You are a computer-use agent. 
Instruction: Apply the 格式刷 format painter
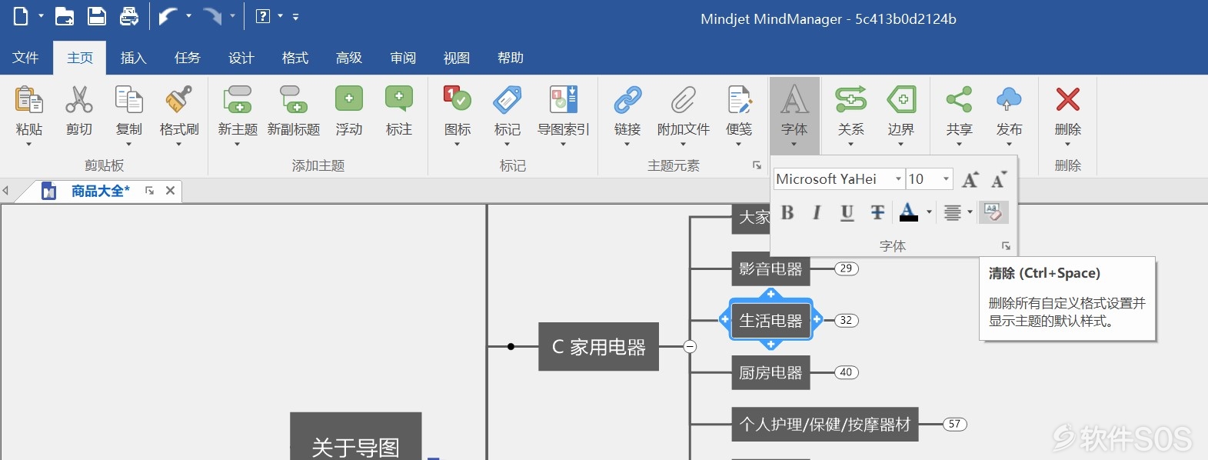pyautogui.click(x=178, y=114)
